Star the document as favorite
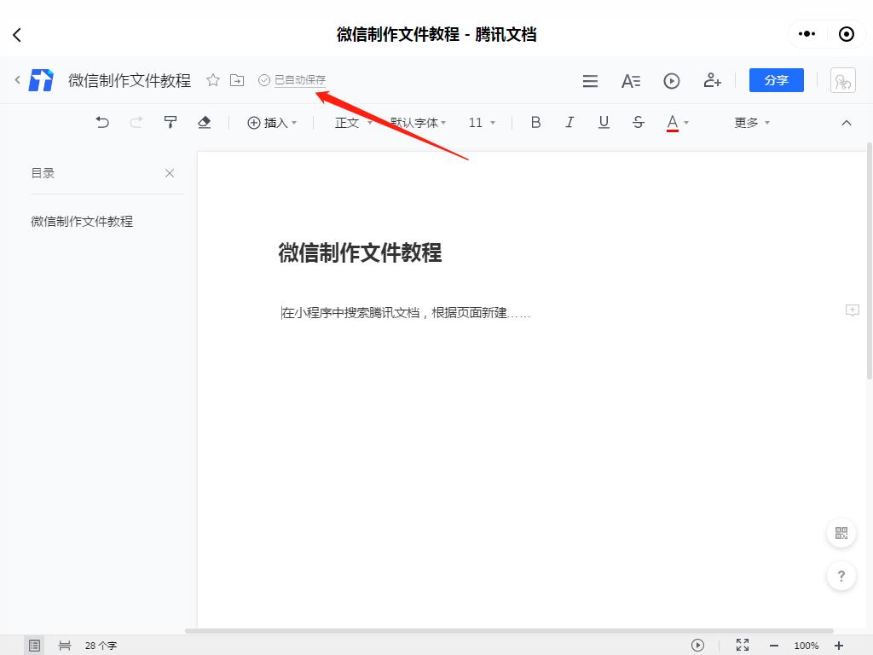Viewport: 873px width, 655px height. (x=212, y=80)
